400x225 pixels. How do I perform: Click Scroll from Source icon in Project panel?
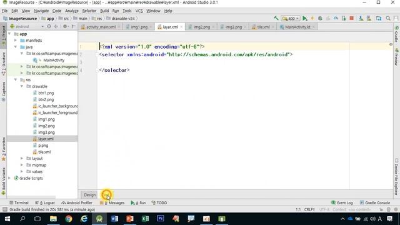pos(49,26)
